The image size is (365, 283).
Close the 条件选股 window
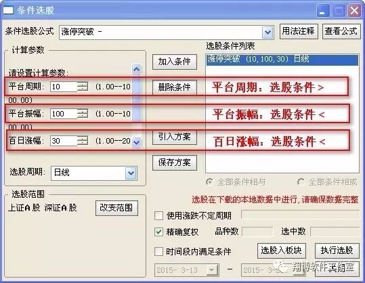pyautogui.click(x=354, y=10)
